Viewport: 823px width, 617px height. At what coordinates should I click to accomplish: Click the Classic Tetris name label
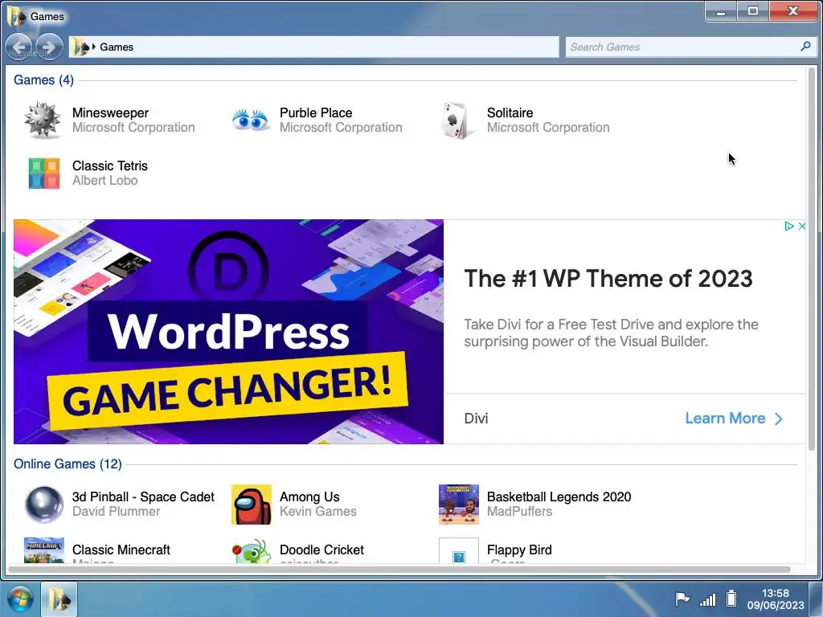[x=110, y=165]
